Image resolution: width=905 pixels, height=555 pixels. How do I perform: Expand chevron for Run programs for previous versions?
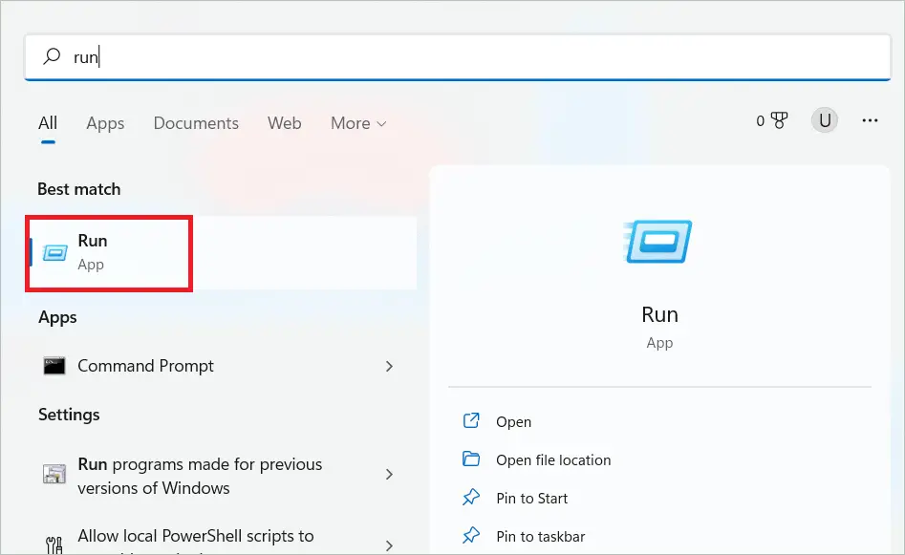point(389,474)
